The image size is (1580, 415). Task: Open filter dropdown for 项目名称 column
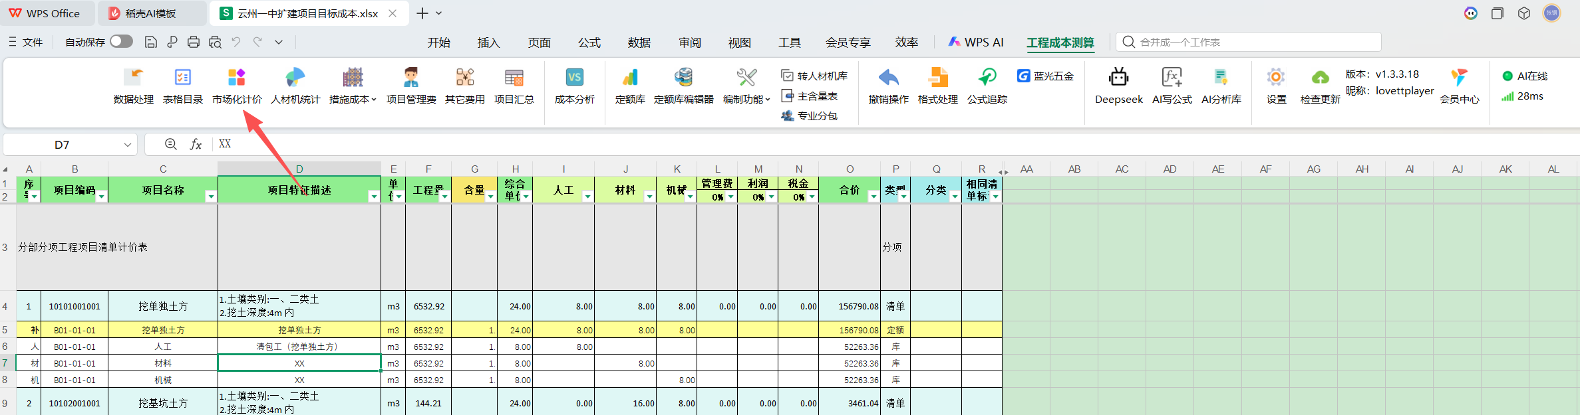211,197
